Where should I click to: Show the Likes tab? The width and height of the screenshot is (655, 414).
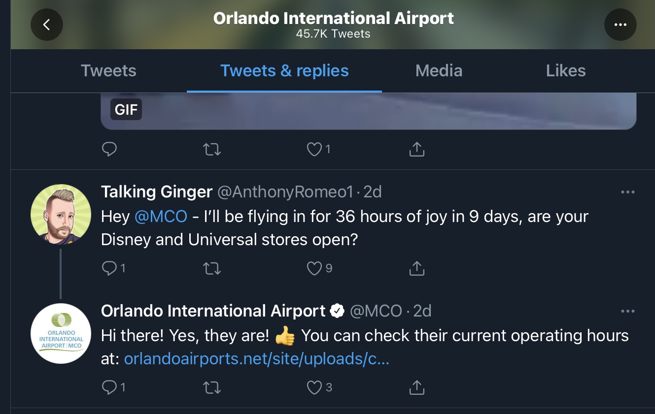coord(566,71)
